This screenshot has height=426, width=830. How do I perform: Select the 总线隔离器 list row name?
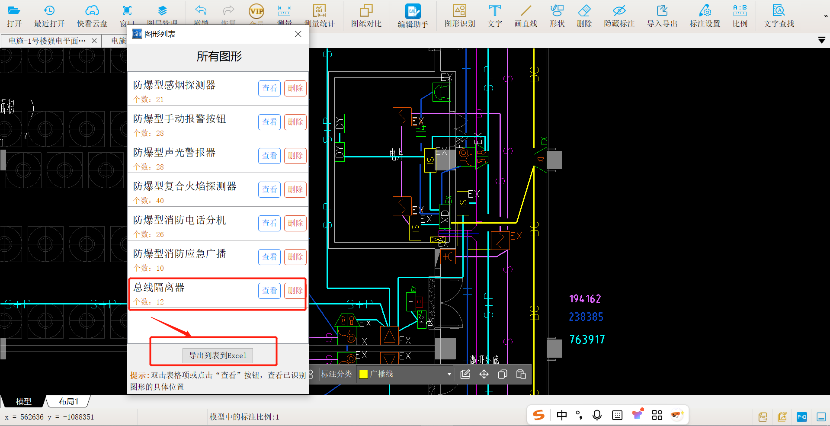click(x=159, y=288)
